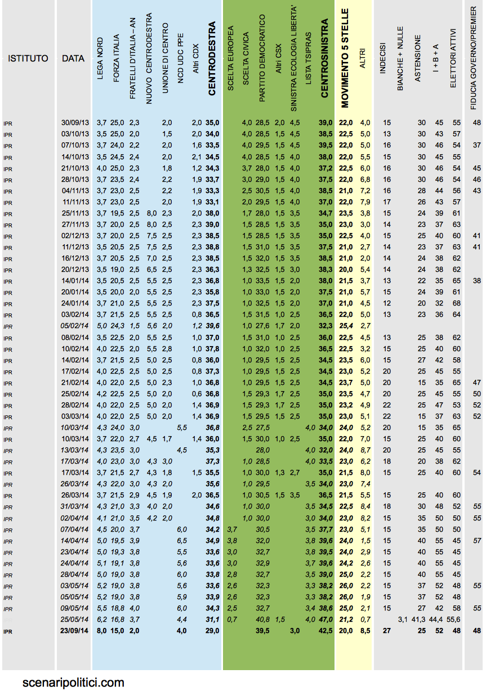486x696 pixels.
Task: Click the FRATELLI D'ITALIA – AN header
Action: [133, 59]
